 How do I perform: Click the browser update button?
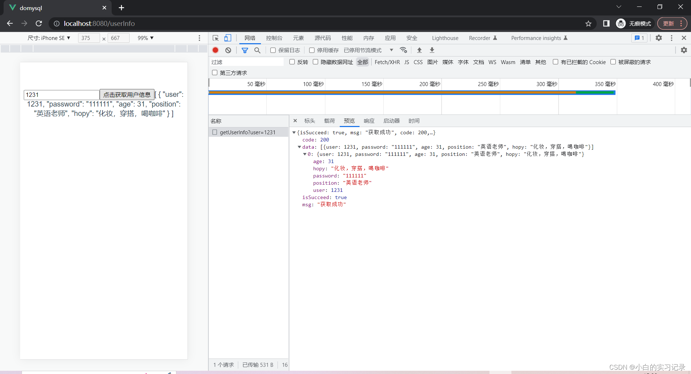pyautogui.click(x=672, y=23)
